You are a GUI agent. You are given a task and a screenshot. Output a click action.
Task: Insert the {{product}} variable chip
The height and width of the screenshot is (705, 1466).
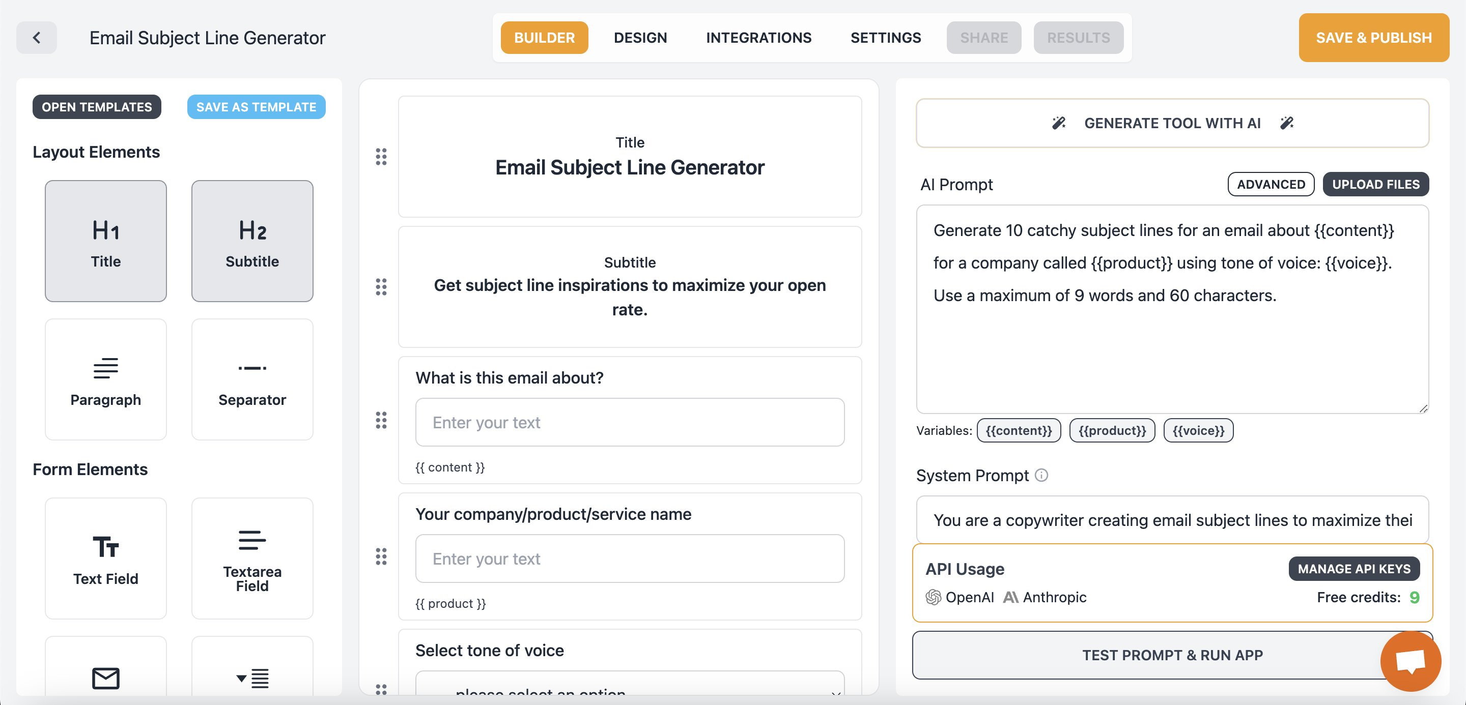(x=1112, y=430)
